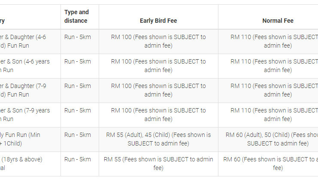Click Run - 5km in the Family Fun Run row
This screenshot has height=185, width=318.
(x=78, y=135)
